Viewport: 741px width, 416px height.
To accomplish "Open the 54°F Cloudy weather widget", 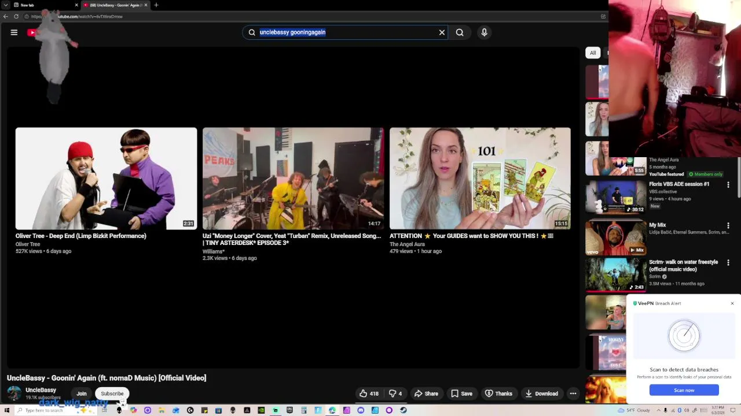I will [x=634, y=410].
